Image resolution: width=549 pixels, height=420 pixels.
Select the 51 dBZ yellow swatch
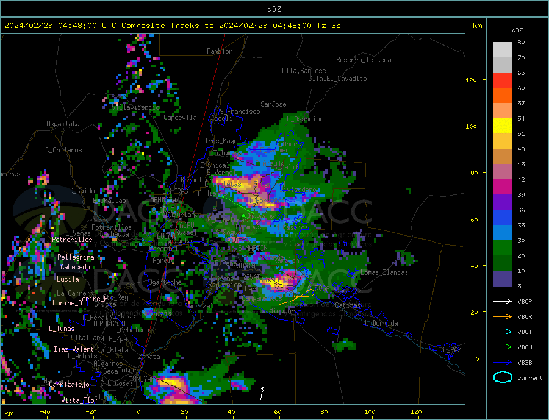point(503,126)
